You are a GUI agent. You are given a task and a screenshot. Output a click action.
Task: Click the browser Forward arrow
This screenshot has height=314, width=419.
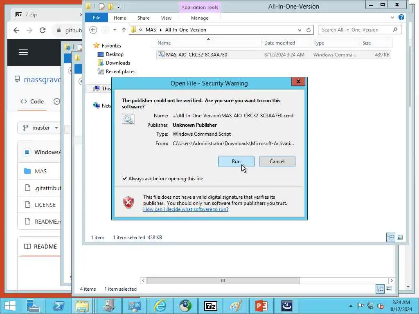(29, 30)
